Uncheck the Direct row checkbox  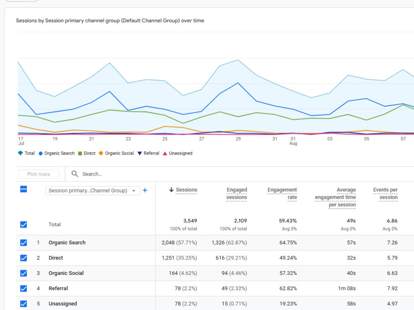pos(24,258)
